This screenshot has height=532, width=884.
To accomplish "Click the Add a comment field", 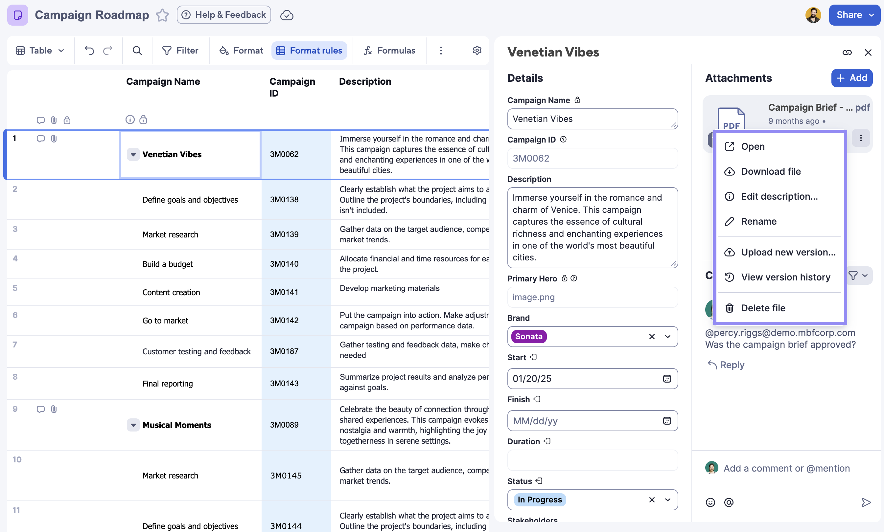I will [786, 469].
